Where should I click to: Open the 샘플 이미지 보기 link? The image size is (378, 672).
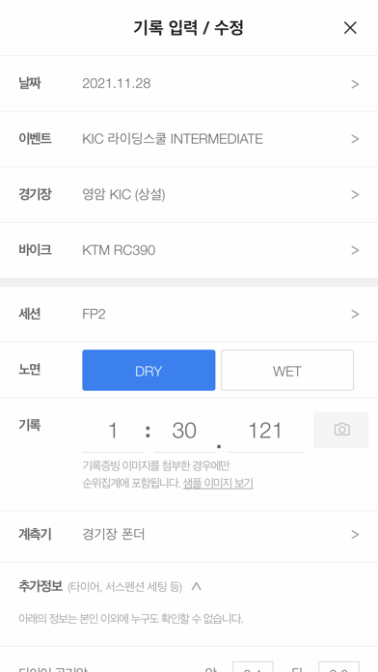click(x=218, y=484)
